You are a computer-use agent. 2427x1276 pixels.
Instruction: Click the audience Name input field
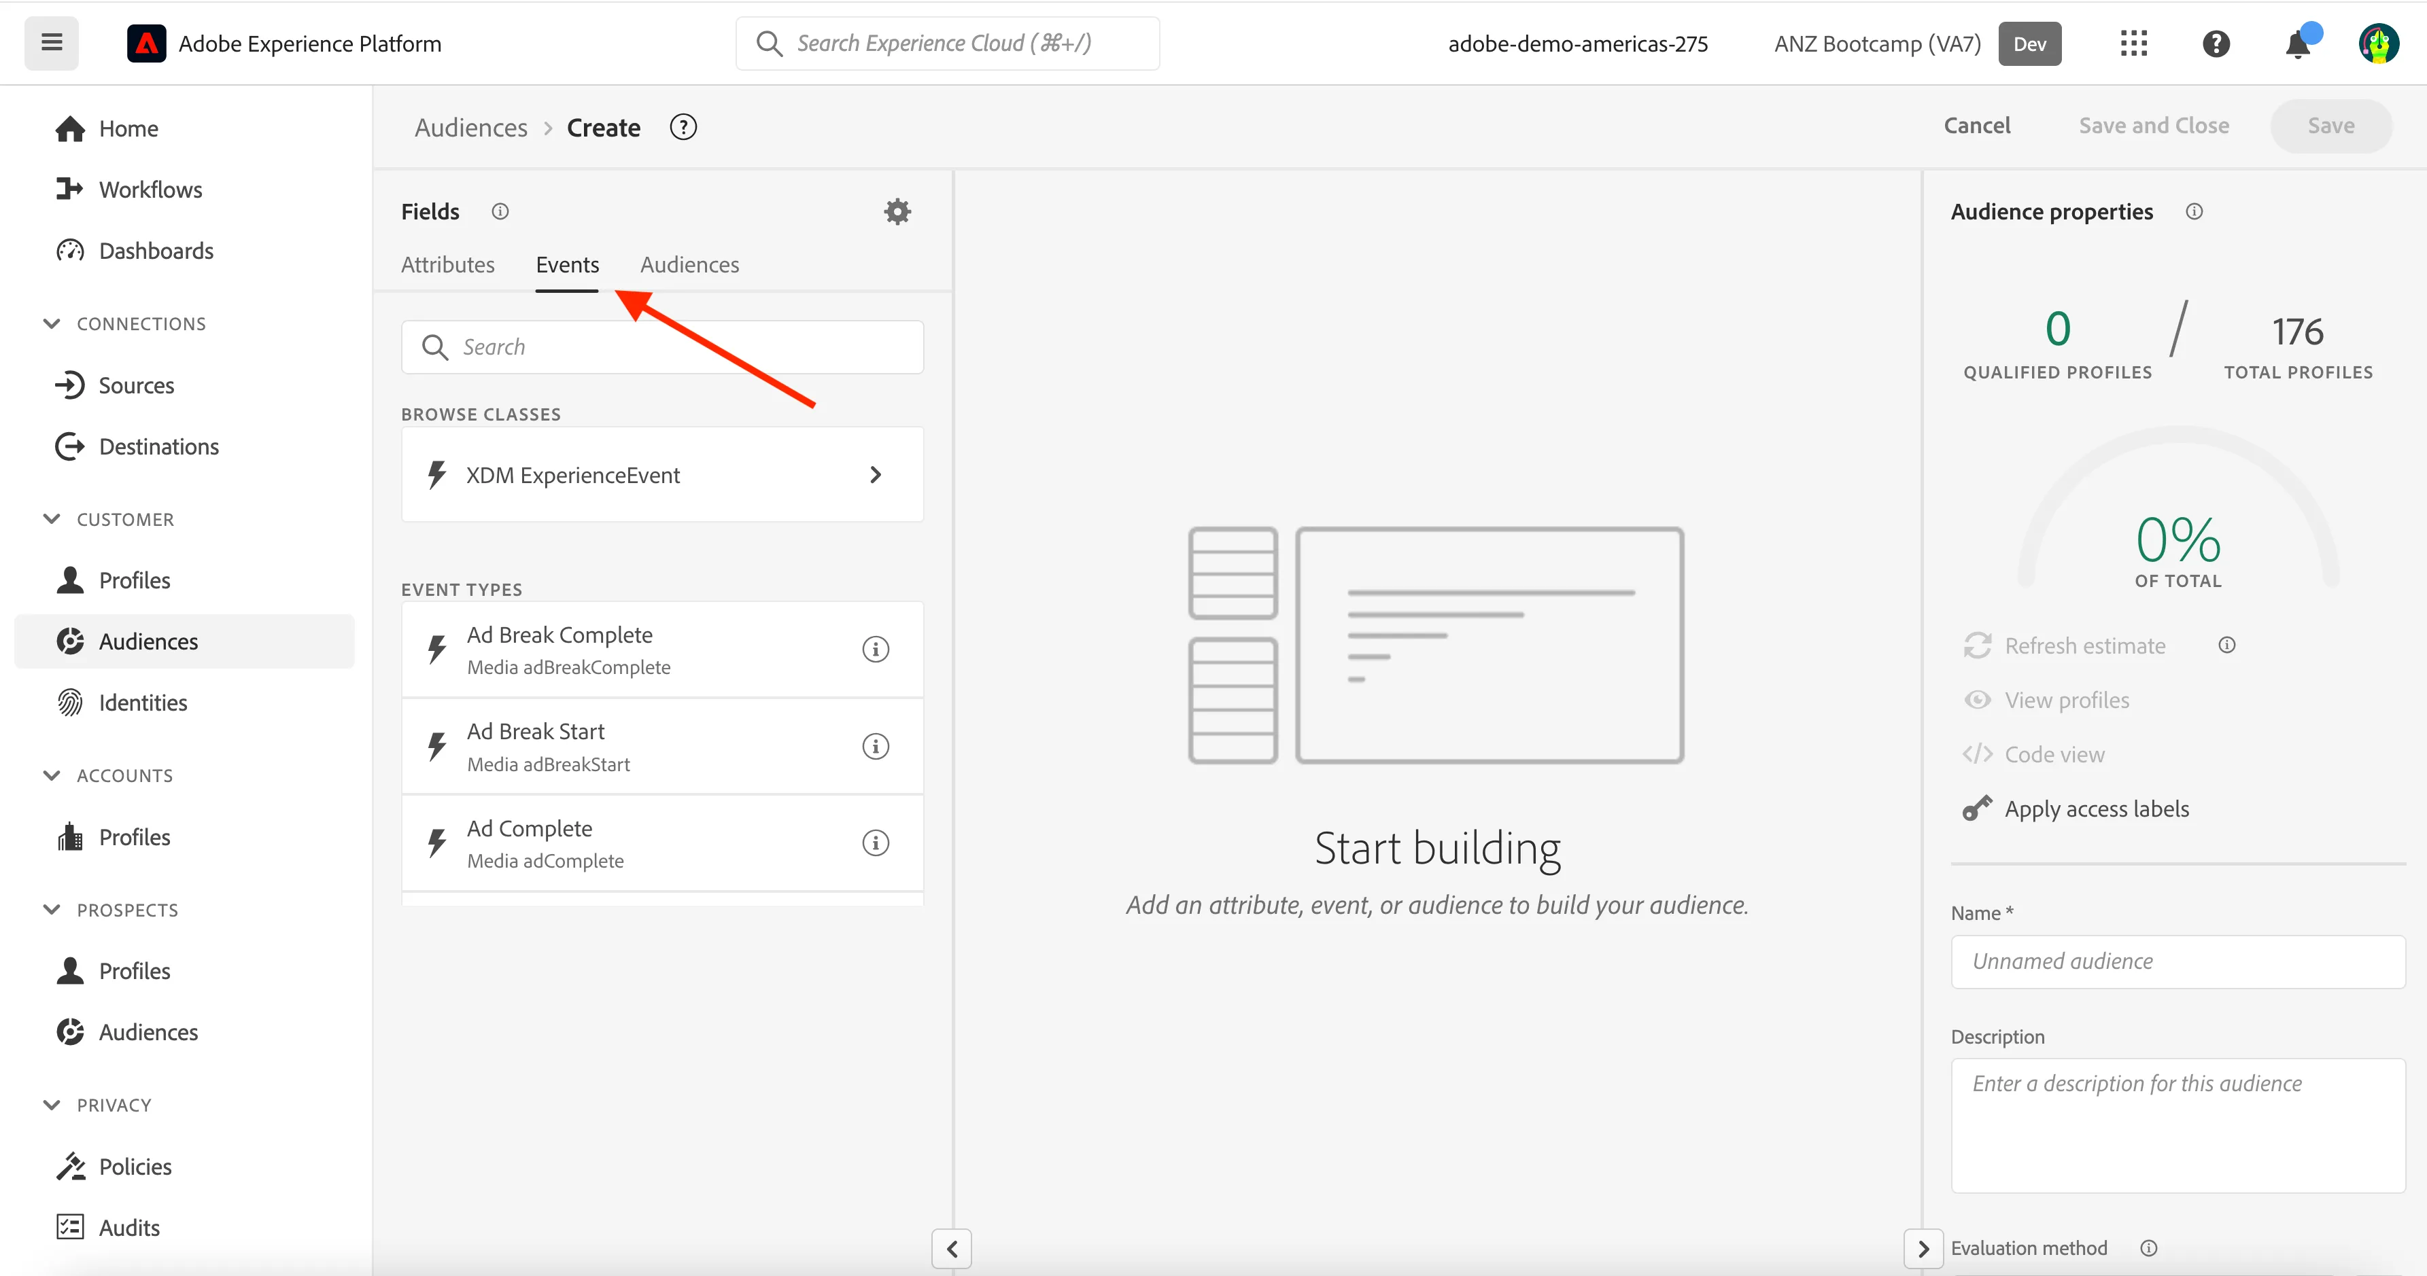click(x=2178, y=961)
